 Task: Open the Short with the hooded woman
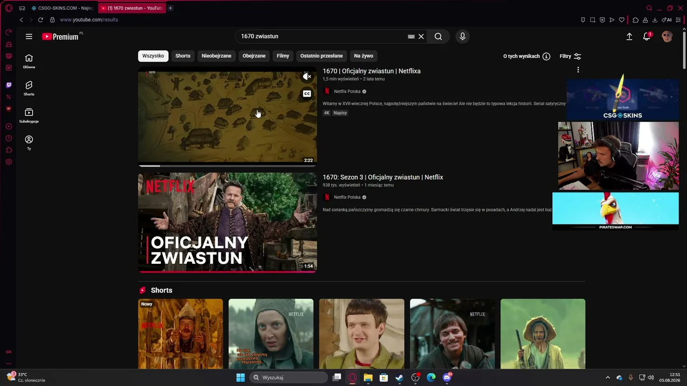[271, 334]
